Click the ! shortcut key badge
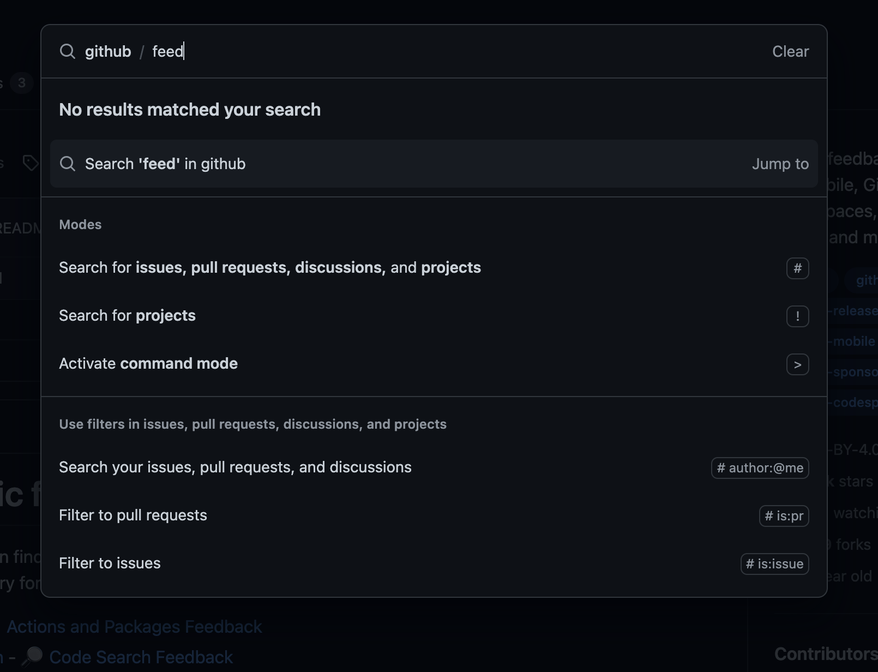Screen dimensions: 878x672 point(797,316)
